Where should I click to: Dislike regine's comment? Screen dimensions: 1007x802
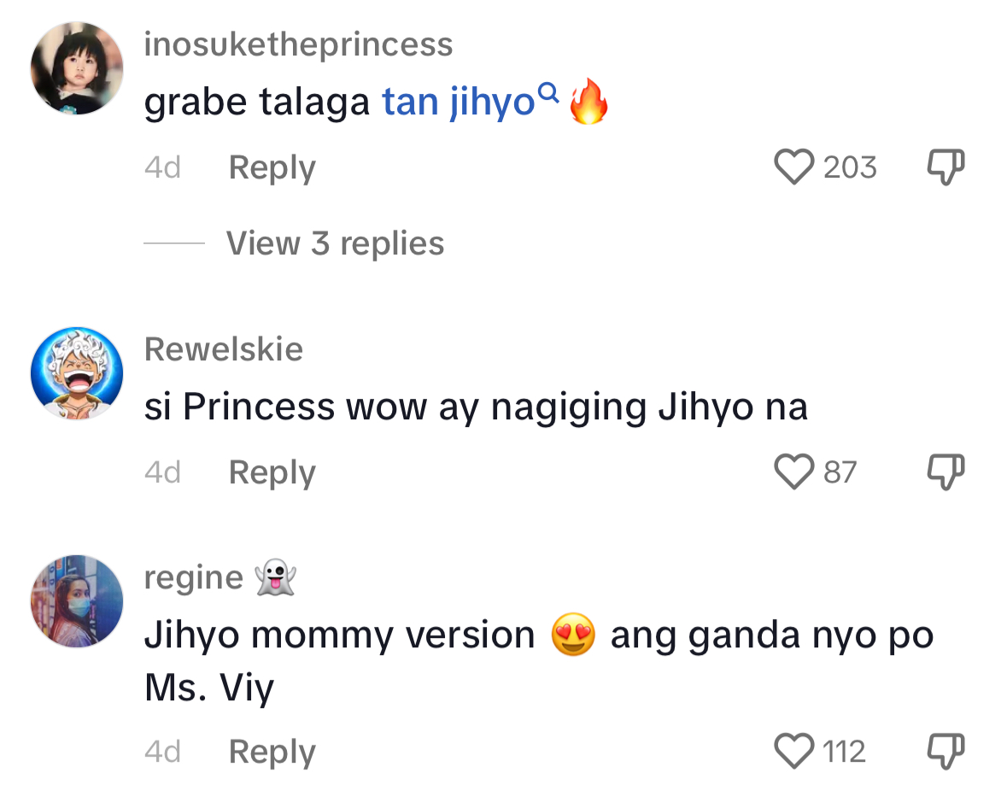click(946, 752)
